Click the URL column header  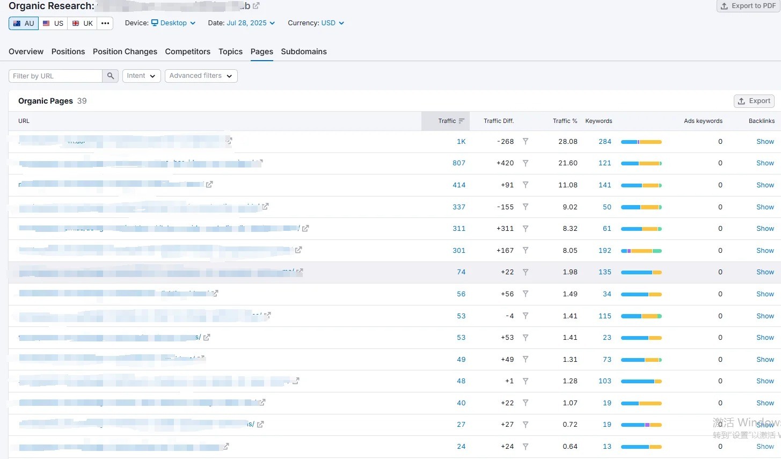(x=24, y=121)
